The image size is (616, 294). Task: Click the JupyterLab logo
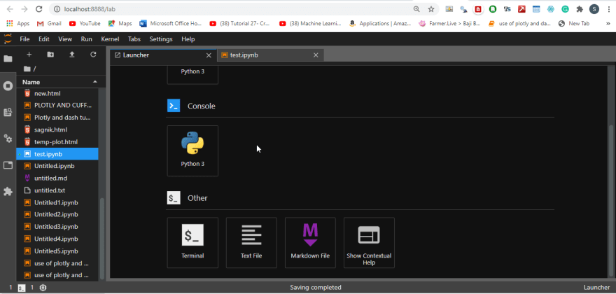(8, 39)
